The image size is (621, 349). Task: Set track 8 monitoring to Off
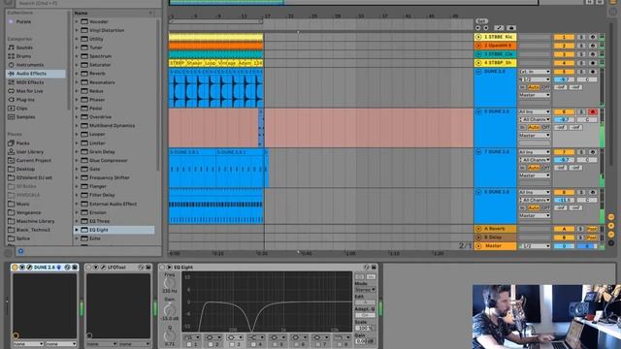[x=545, y=207]
